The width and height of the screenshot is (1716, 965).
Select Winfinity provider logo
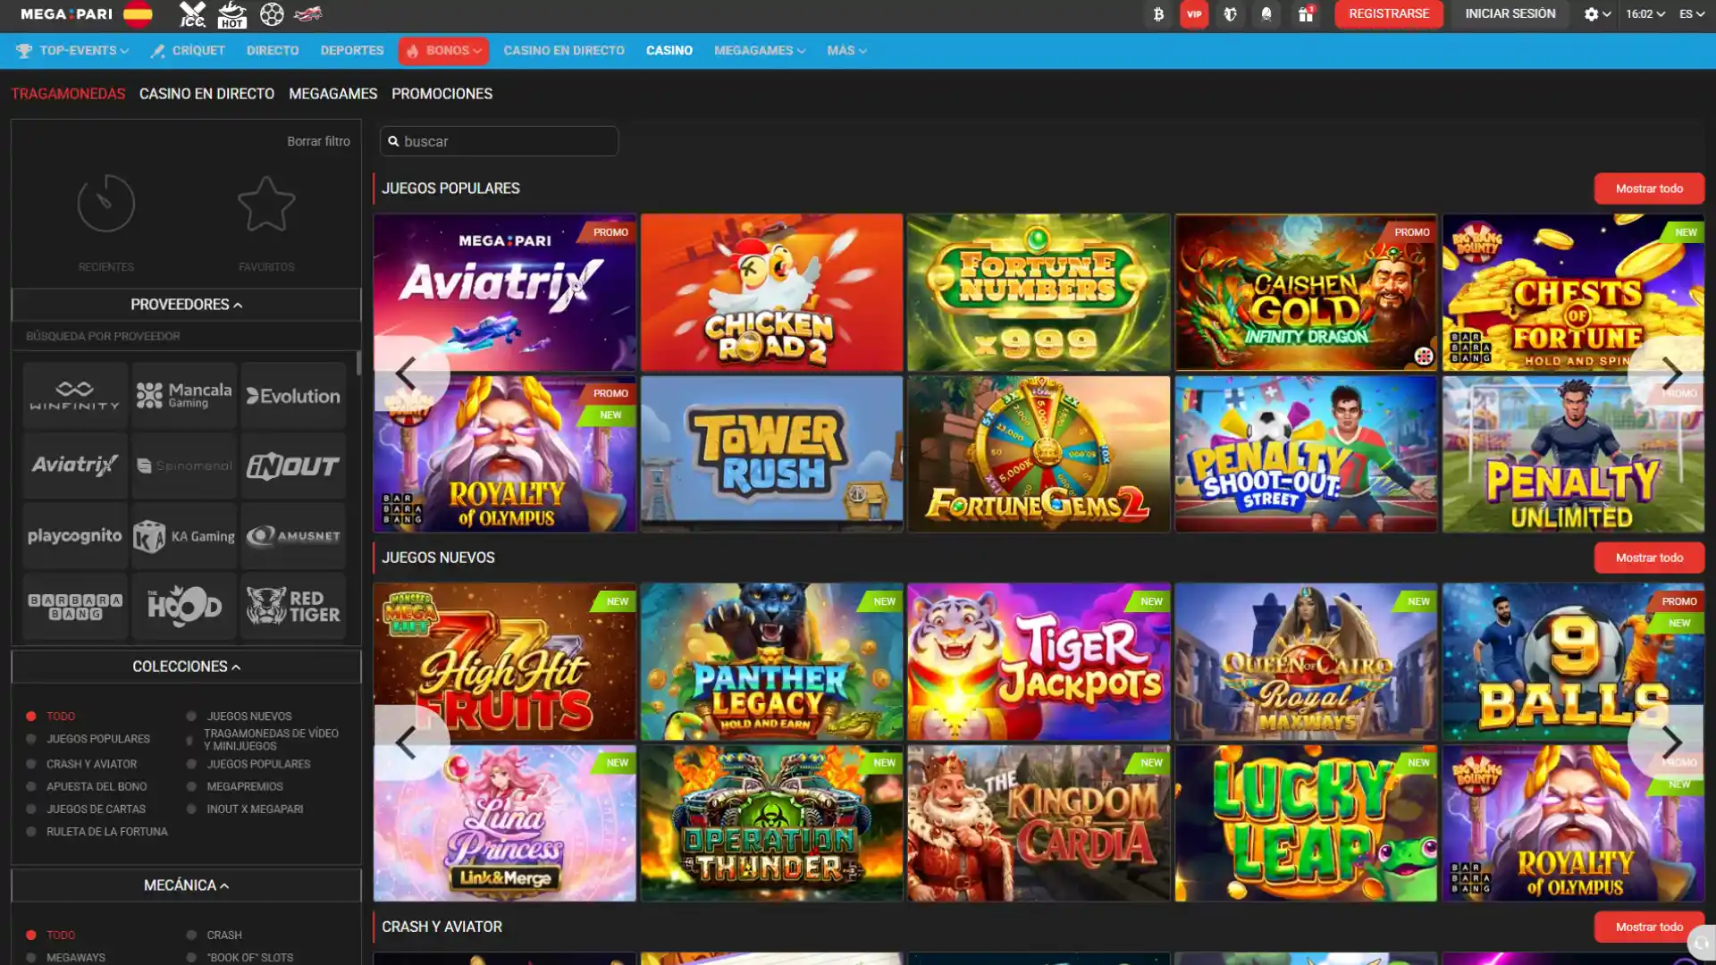[x=75, y=395]
